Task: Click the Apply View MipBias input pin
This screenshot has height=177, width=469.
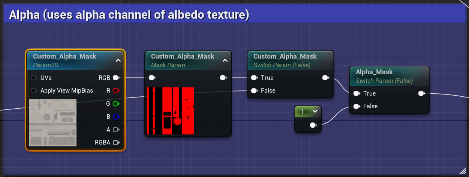Action: coord(34,90)
